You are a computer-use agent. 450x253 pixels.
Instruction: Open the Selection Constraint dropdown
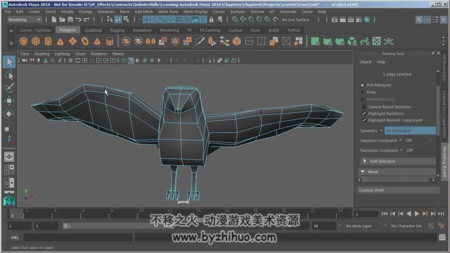(400, 140)
